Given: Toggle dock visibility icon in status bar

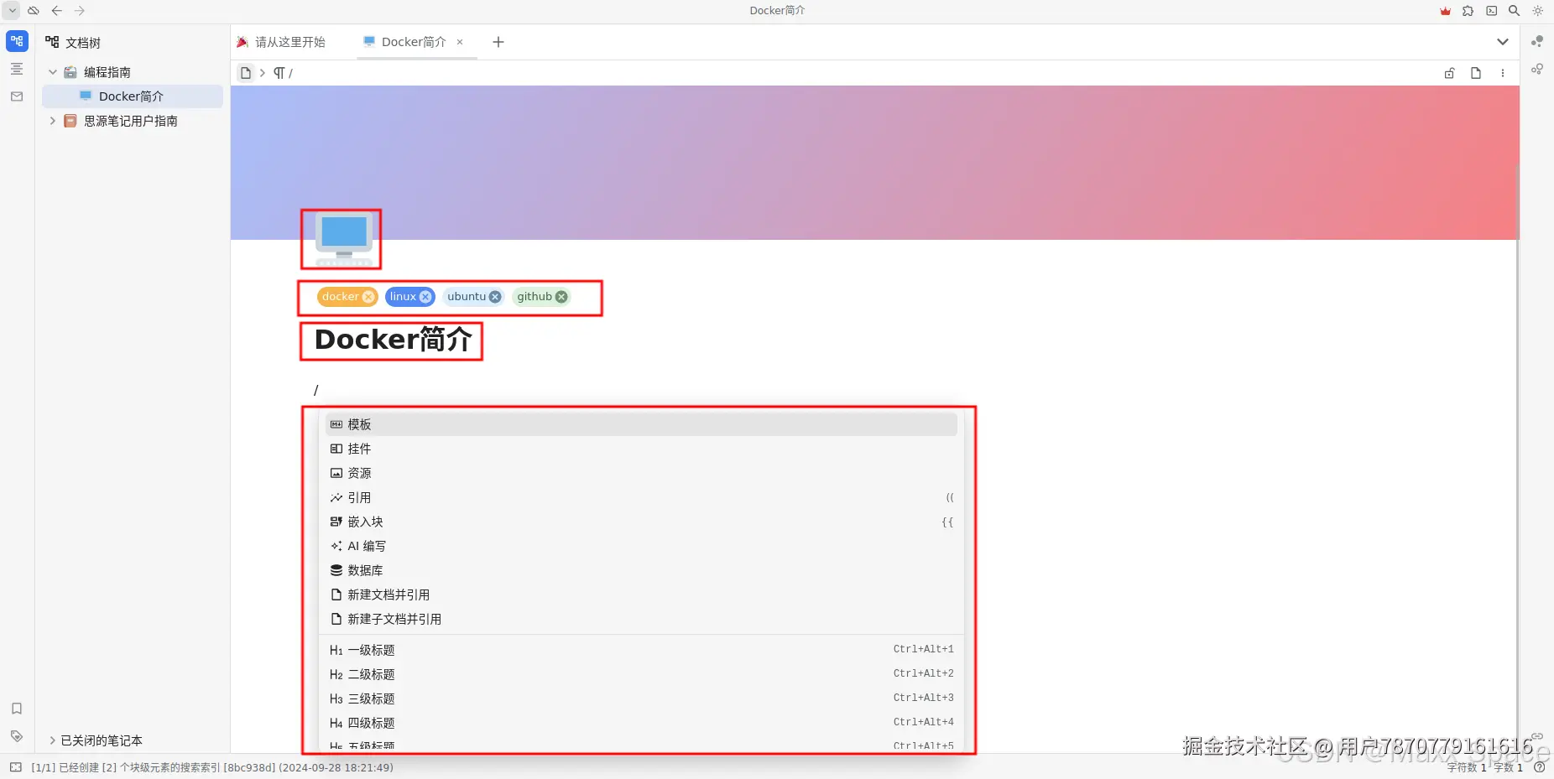Looking at the screenshot, I should click(x=16, y=767).
